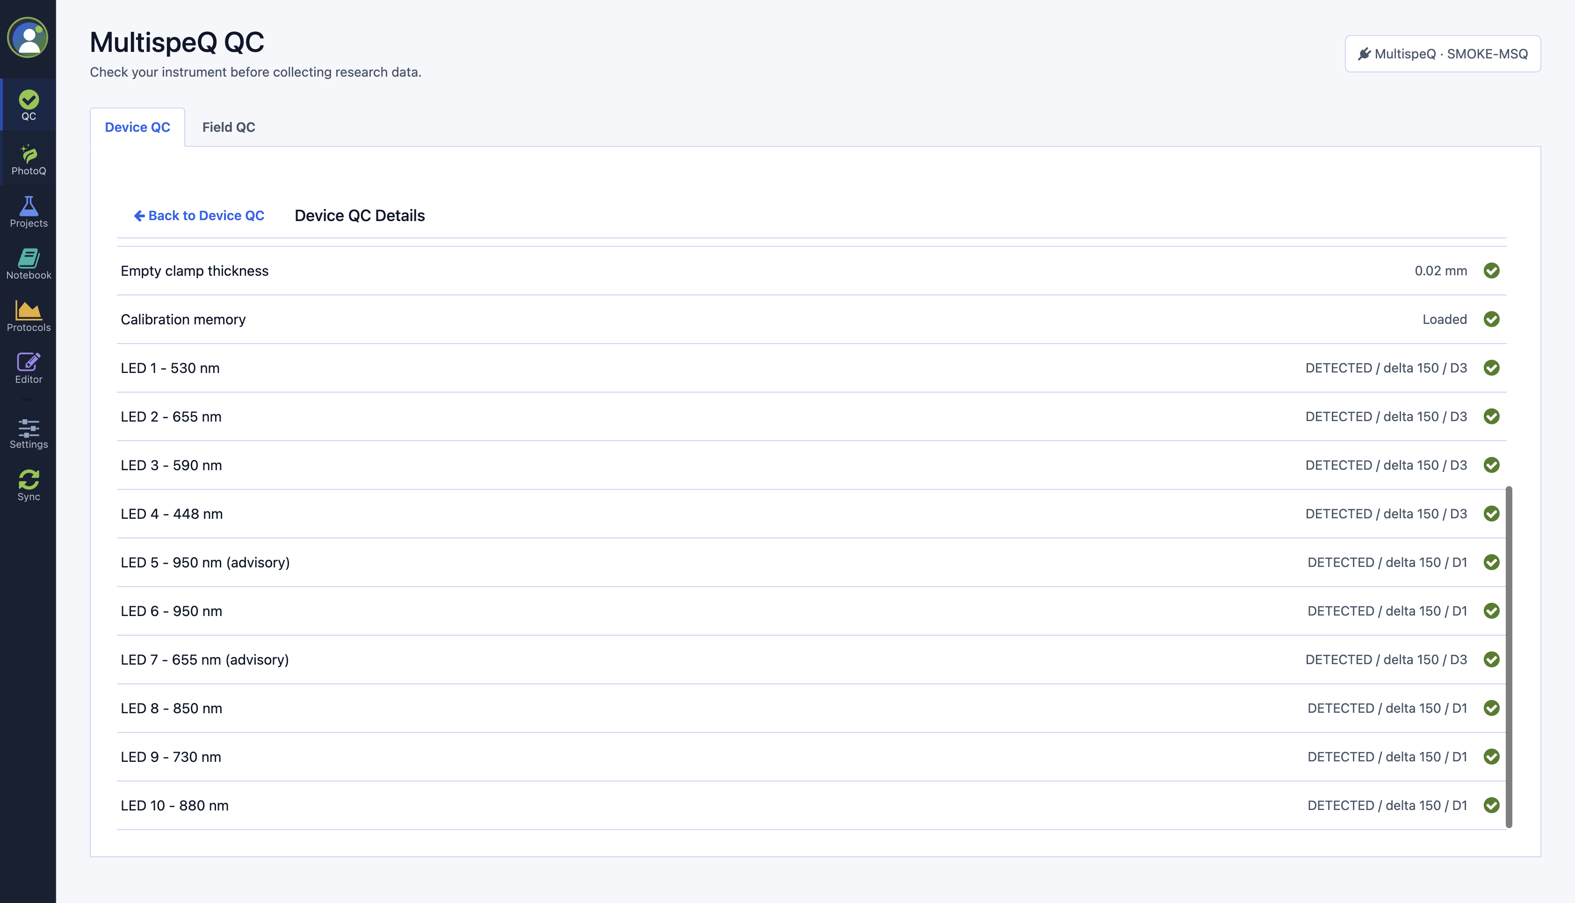Launch the Editor from the sidebar
The height and width of the screenshot is (903, 1575).
click(29, 368)
